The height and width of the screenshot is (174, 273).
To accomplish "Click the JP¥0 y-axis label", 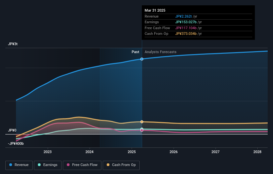I will [12, 130].
